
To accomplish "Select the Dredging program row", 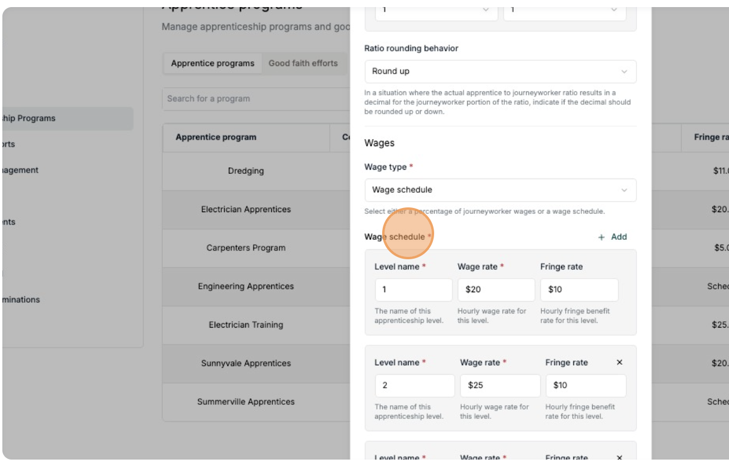I will pos(246,171).
